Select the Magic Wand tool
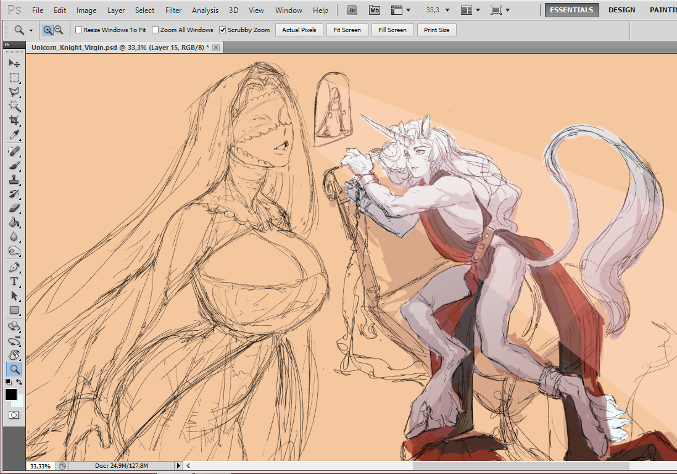Viewport: 677px width, 474px height. pyautogui.click(x=14, y=106)
